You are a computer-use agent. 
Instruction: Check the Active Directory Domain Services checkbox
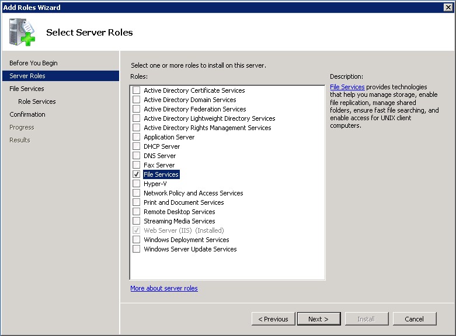click(x=136, y=100)
